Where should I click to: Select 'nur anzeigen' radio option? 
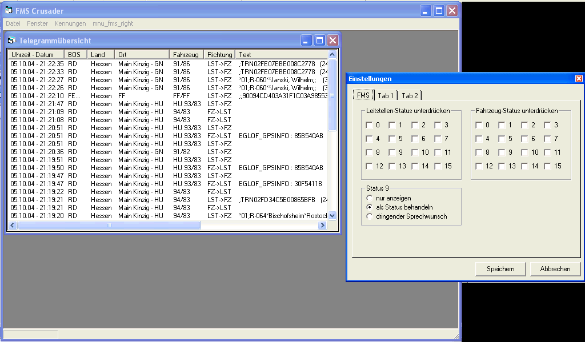(x=369, y=198)
